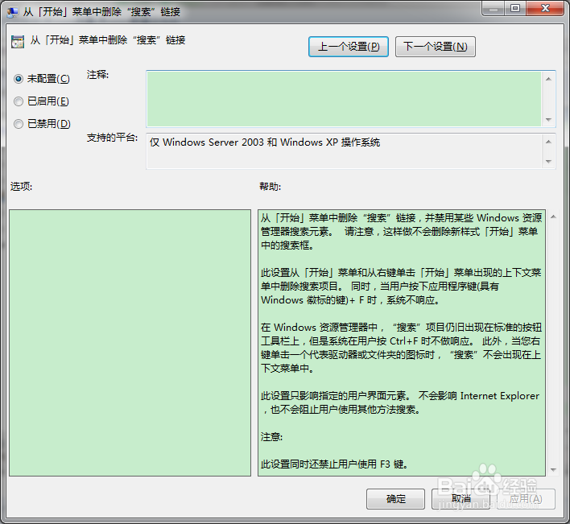This screenshot has width=570, height=524.
Task: Click inside the 注释 comment text box
Action: tap(344, 99)
